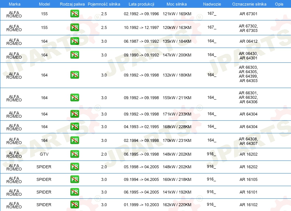
Task: Select the fuel icon in the SPIDER 2.0 row
Action: [x=74, y=166]
